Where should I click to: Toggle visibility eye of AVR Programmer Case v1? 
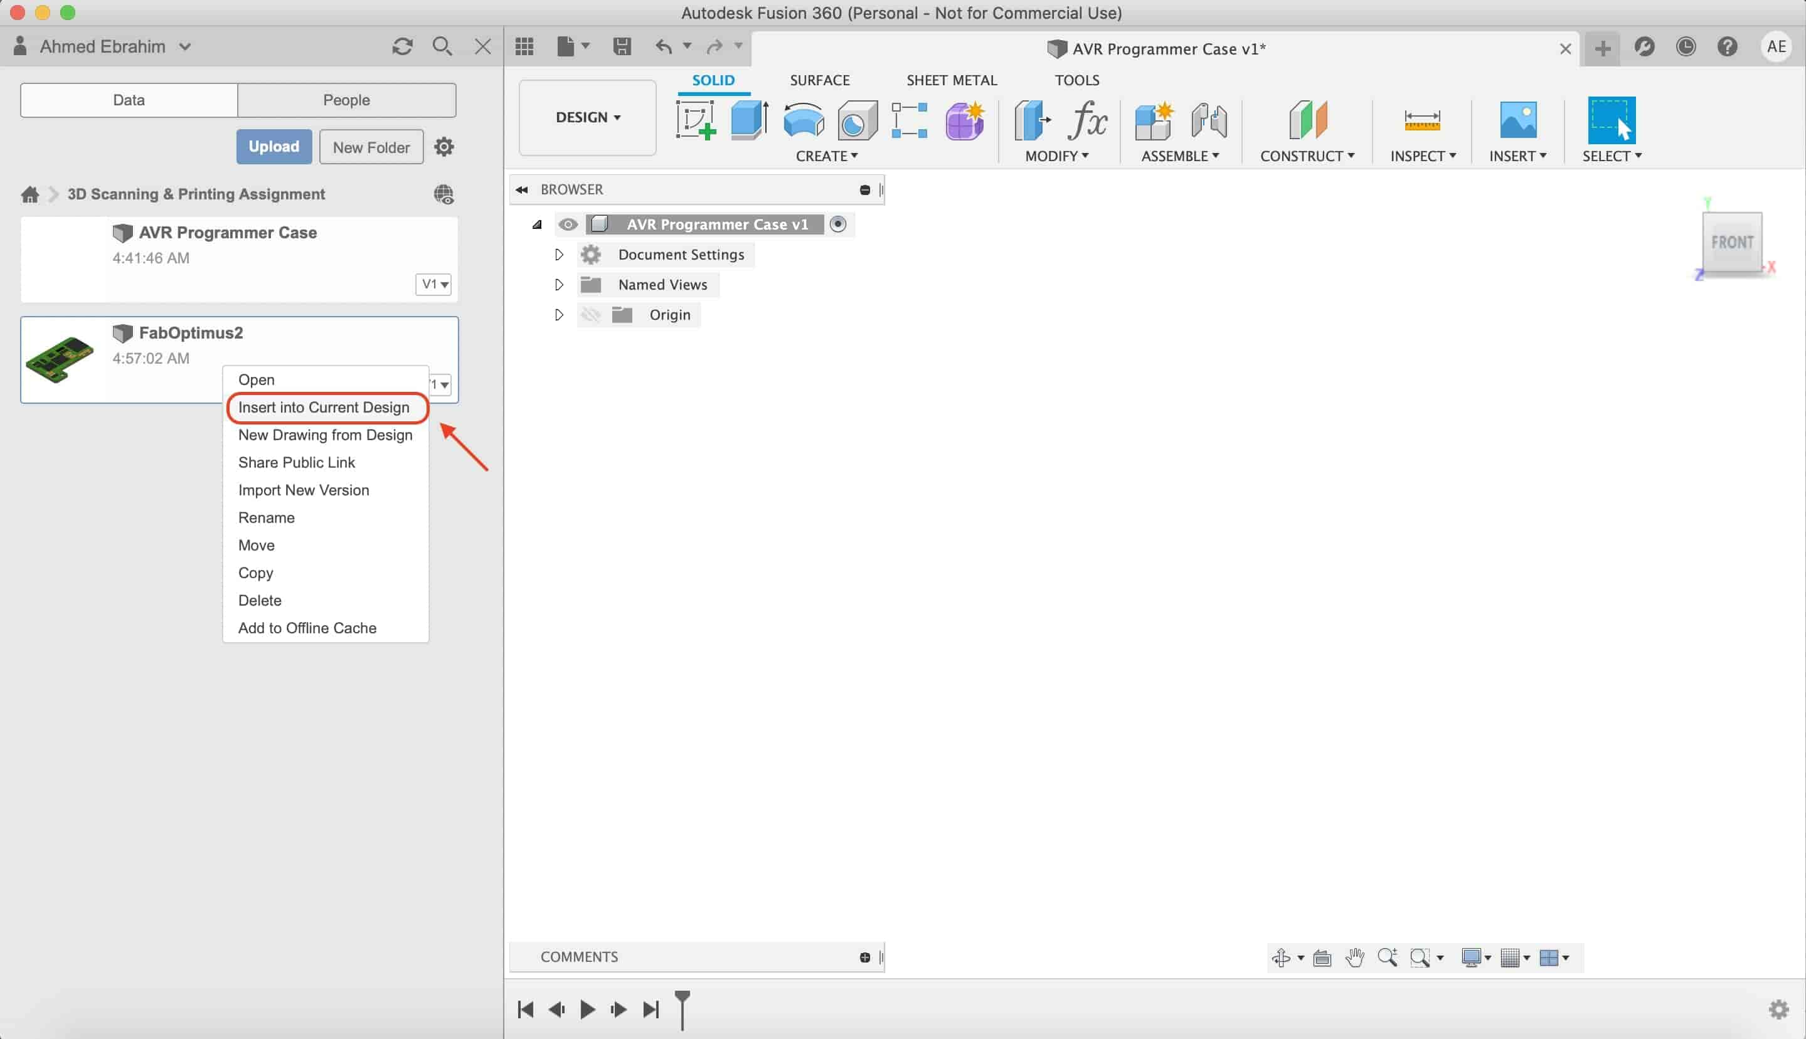568,224
